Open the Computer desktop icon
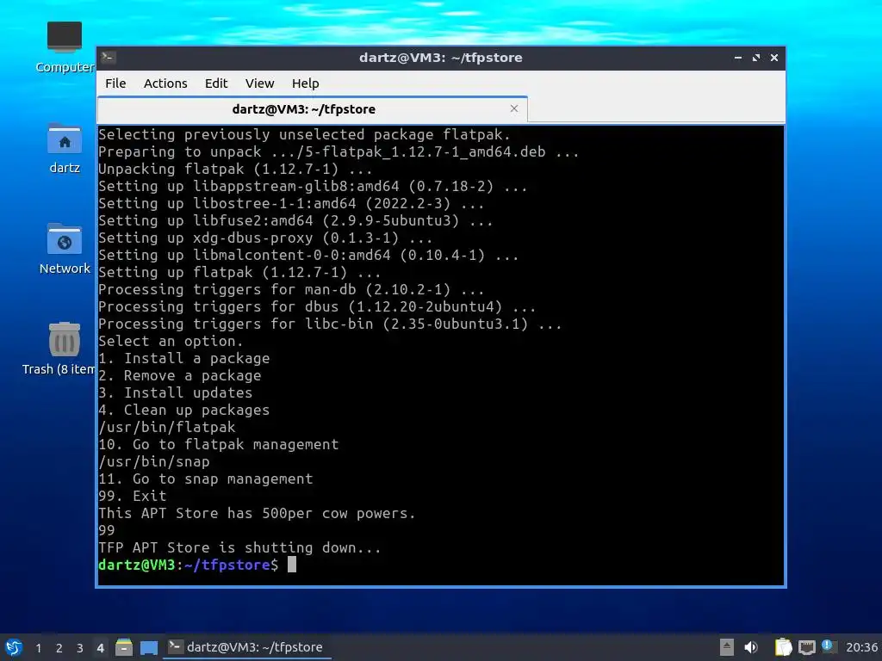This screenshot has height=661, width=882. (65, 47)
